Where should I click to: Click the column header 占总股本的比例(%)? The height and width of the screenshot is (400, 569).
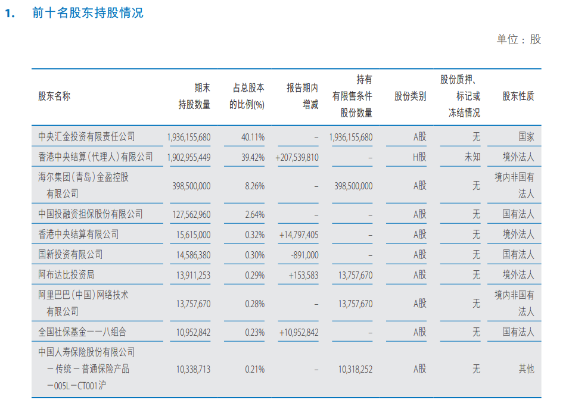247,96
